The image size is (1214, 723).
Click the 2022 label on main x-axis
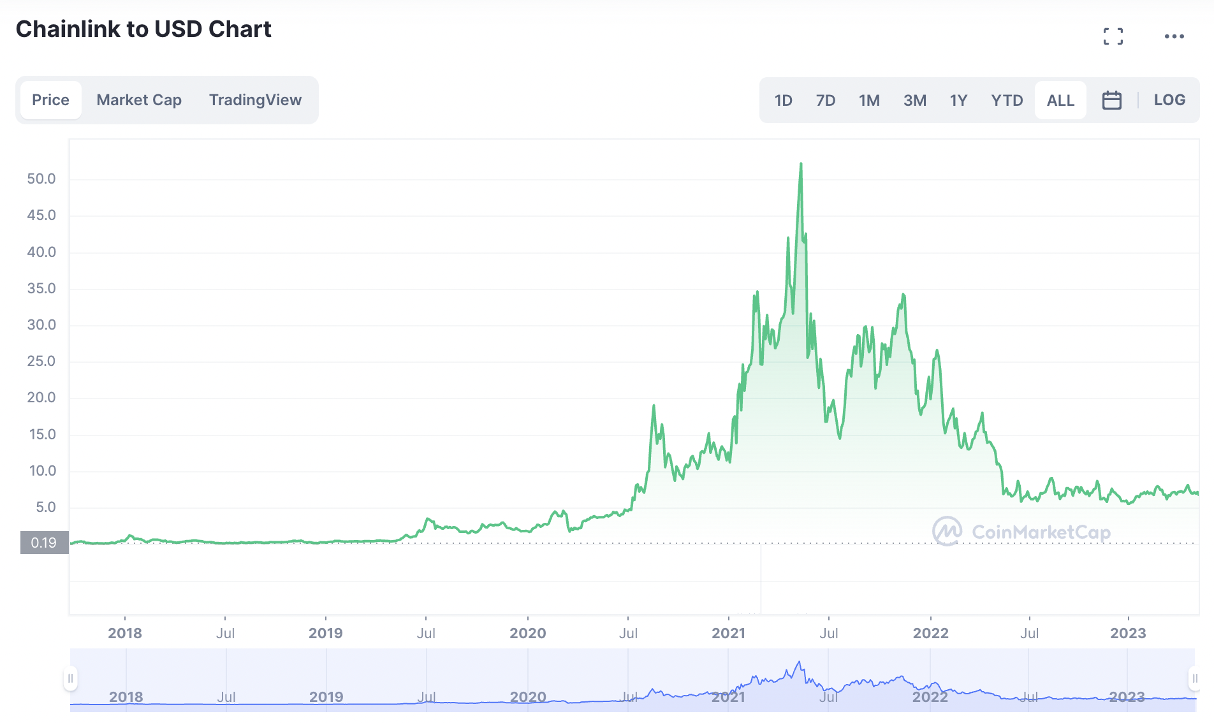[930, 633]
